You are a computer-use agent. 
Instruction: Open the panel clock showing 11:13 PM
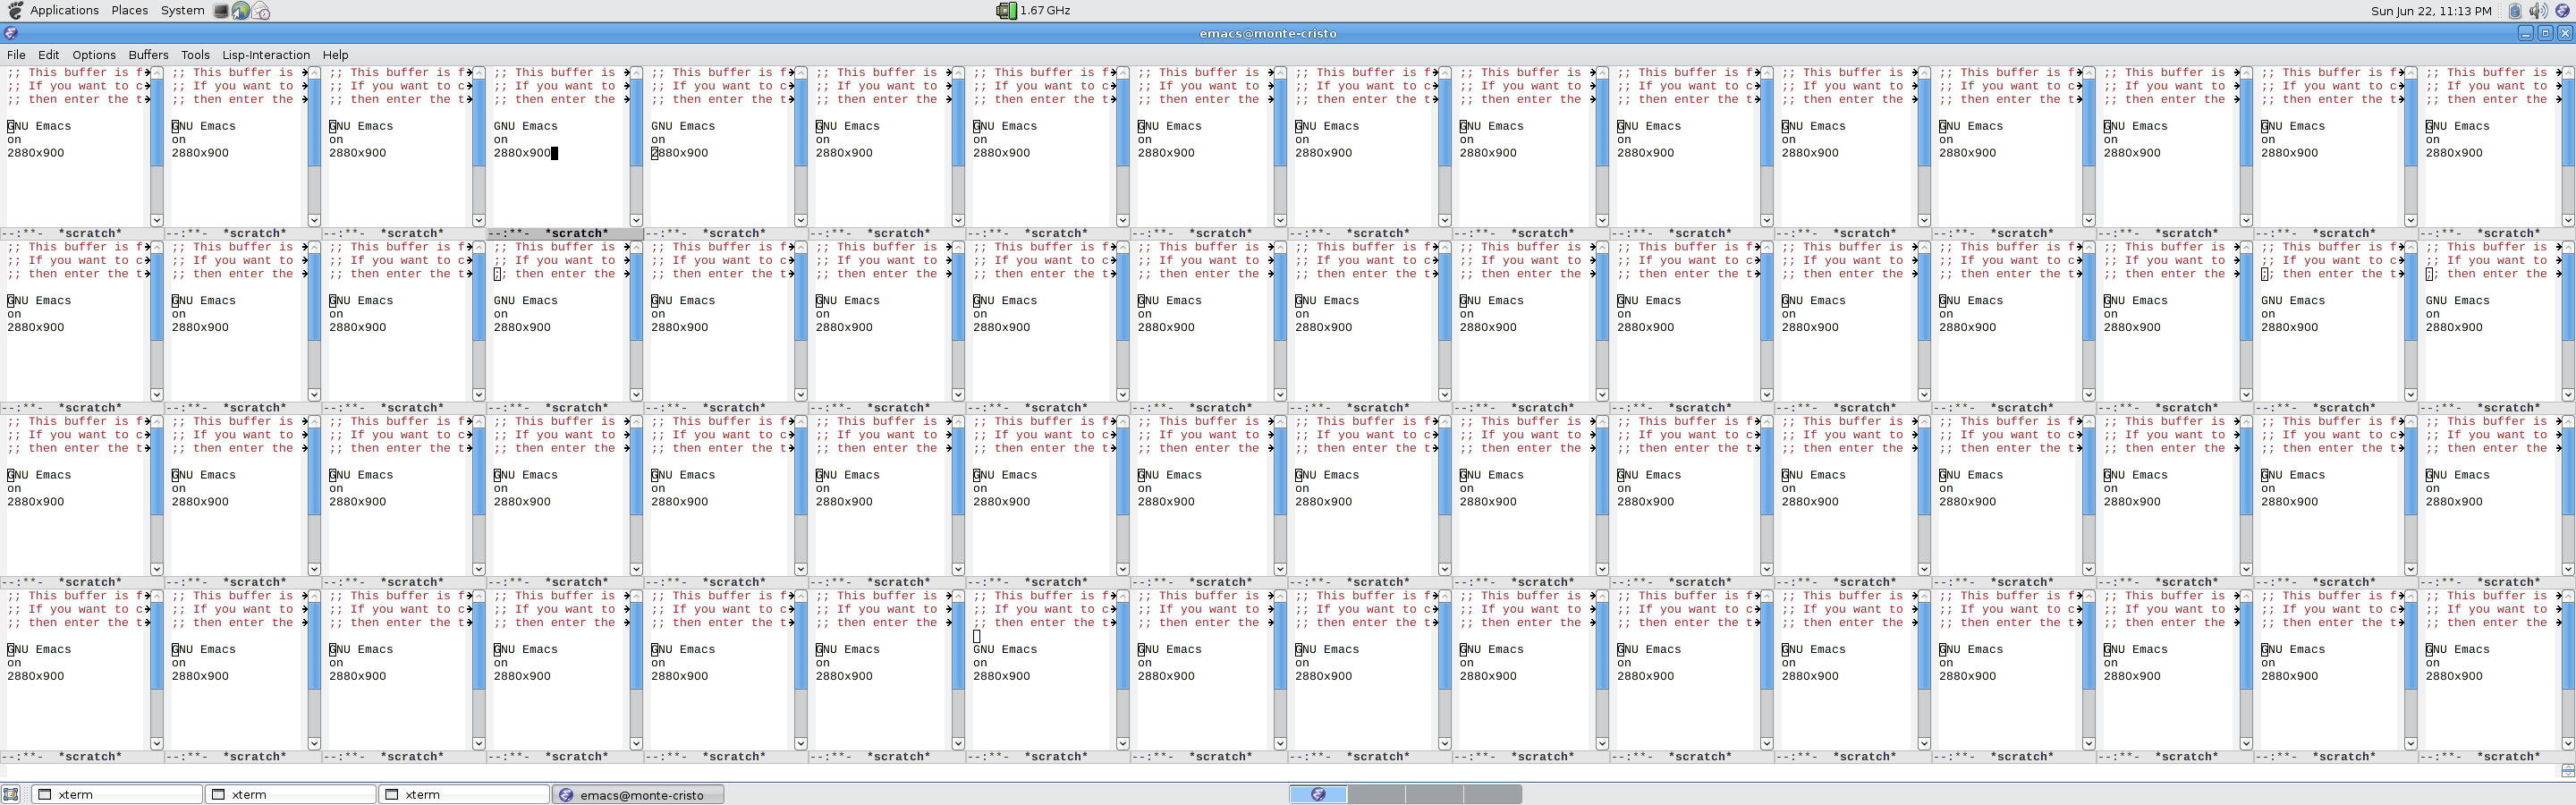pos(2431,11)
